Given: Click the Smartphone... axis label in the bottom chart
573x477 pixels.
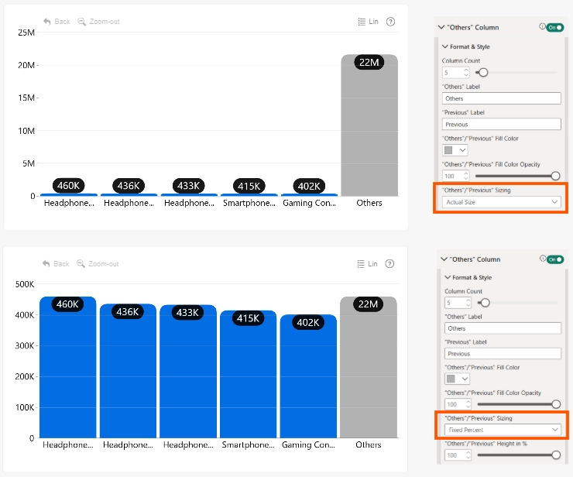Looking at the screenshot, I should click(x=248, y=444).
